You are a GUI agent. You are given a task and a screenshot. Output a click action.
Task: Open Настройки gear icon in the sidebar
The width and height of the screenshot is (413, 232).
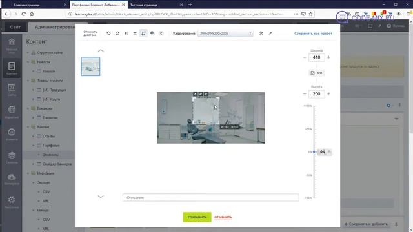12,202
